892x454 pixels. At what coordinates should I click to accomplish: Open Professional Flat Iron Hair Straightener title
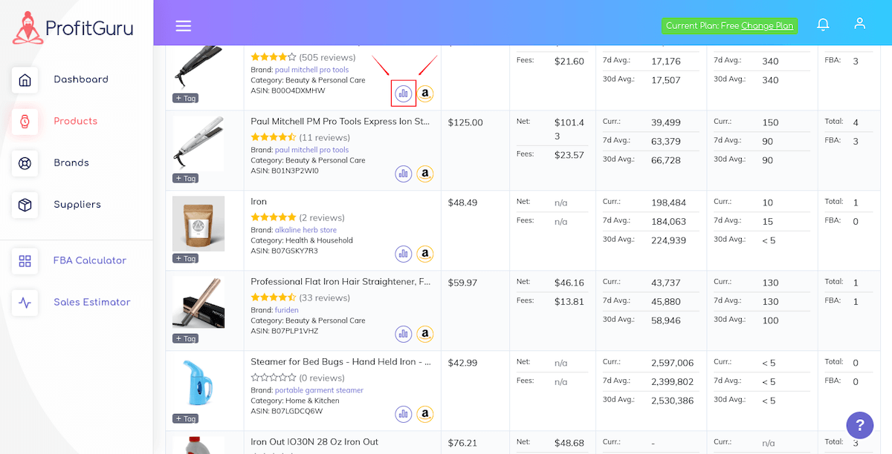coord(340,282)
